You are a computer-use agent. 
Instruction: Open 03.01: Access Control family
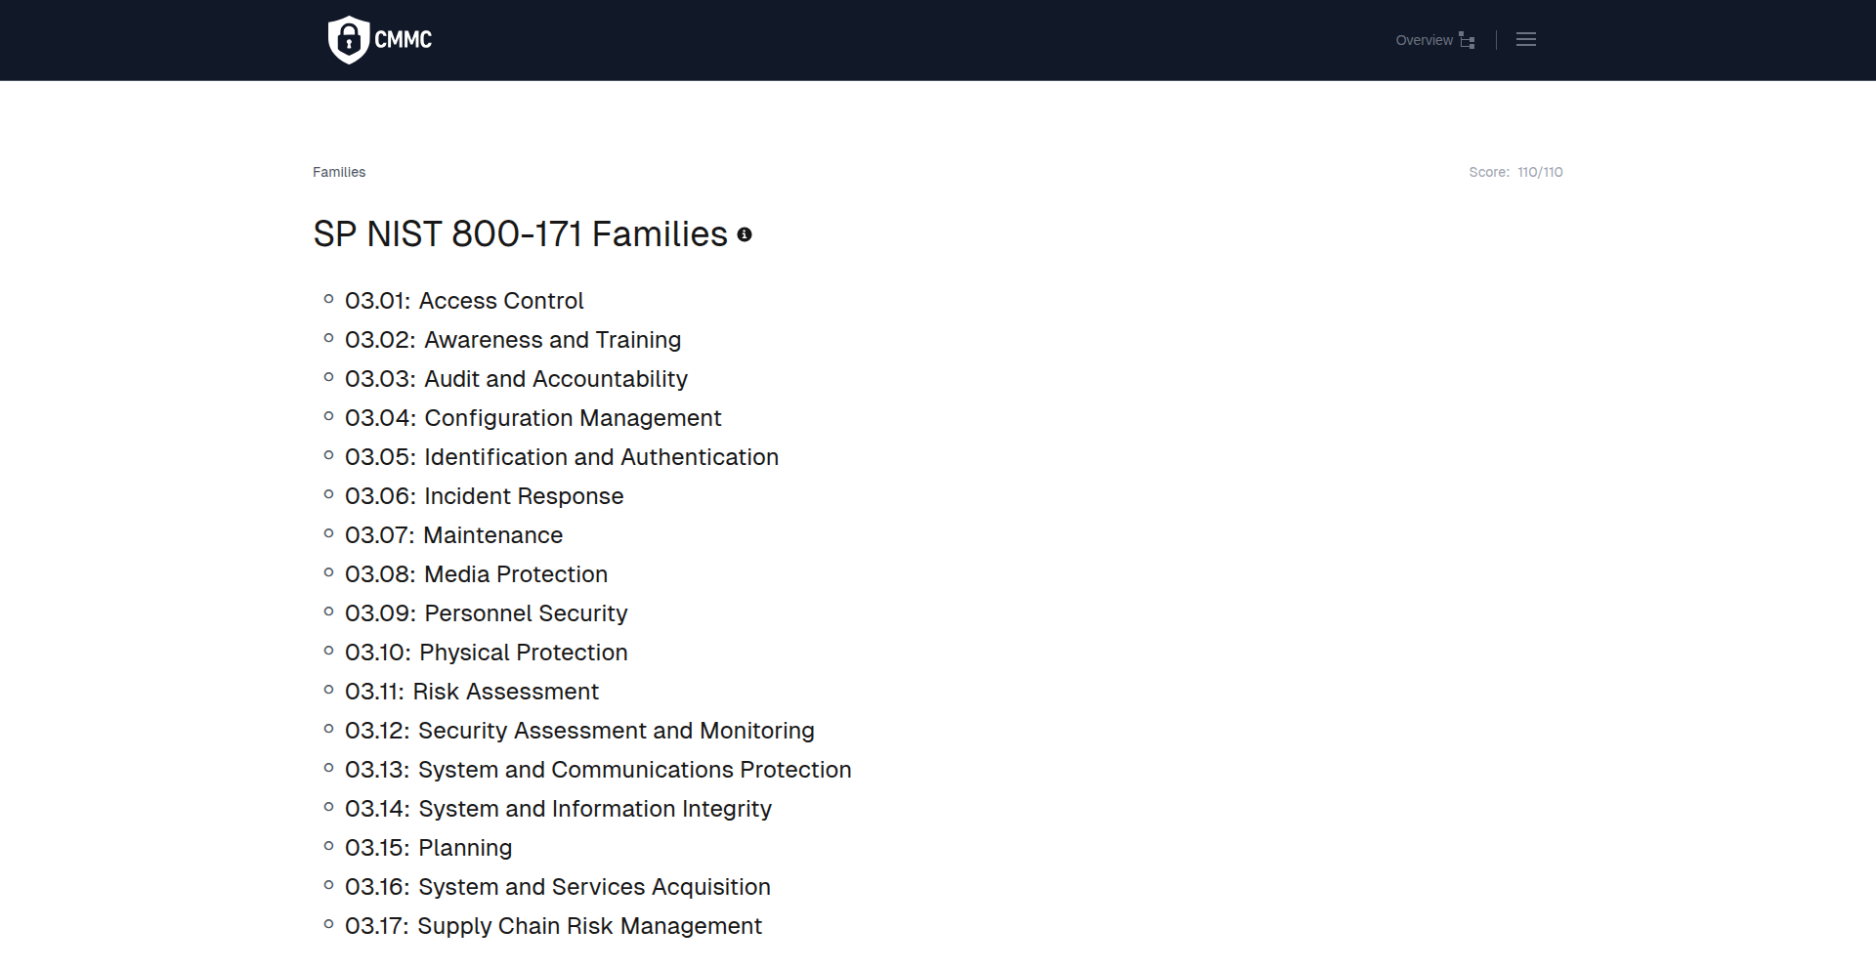click(464, 301)
